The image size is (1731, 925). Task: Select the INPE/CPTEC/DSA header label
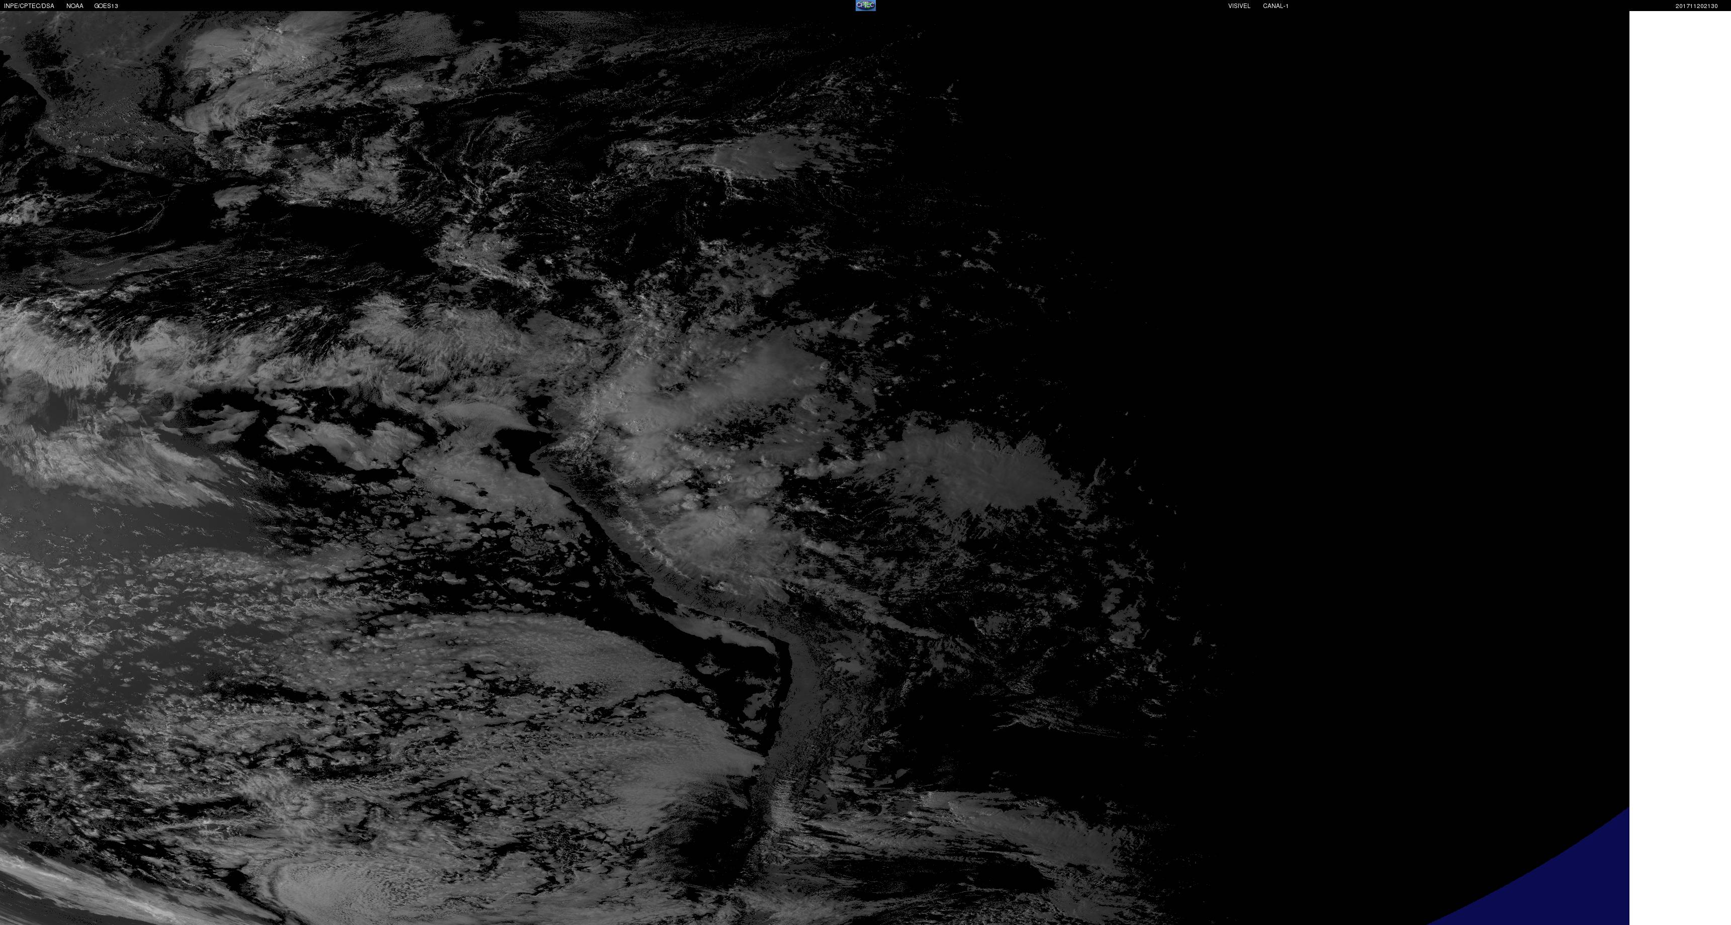pos(29,6)
